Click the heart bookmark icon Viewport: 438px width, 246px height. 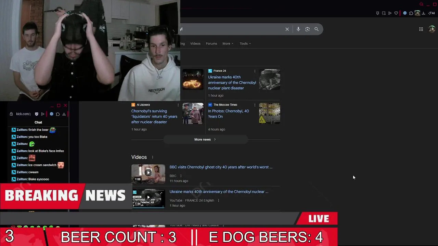point(396,13)
